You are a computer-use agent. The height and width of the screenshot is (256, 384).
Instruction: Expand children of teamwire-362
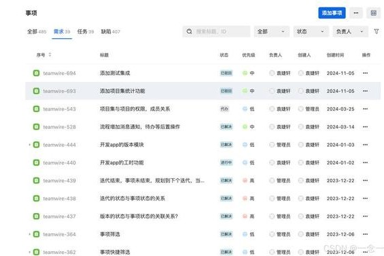[x=29, y=252]
